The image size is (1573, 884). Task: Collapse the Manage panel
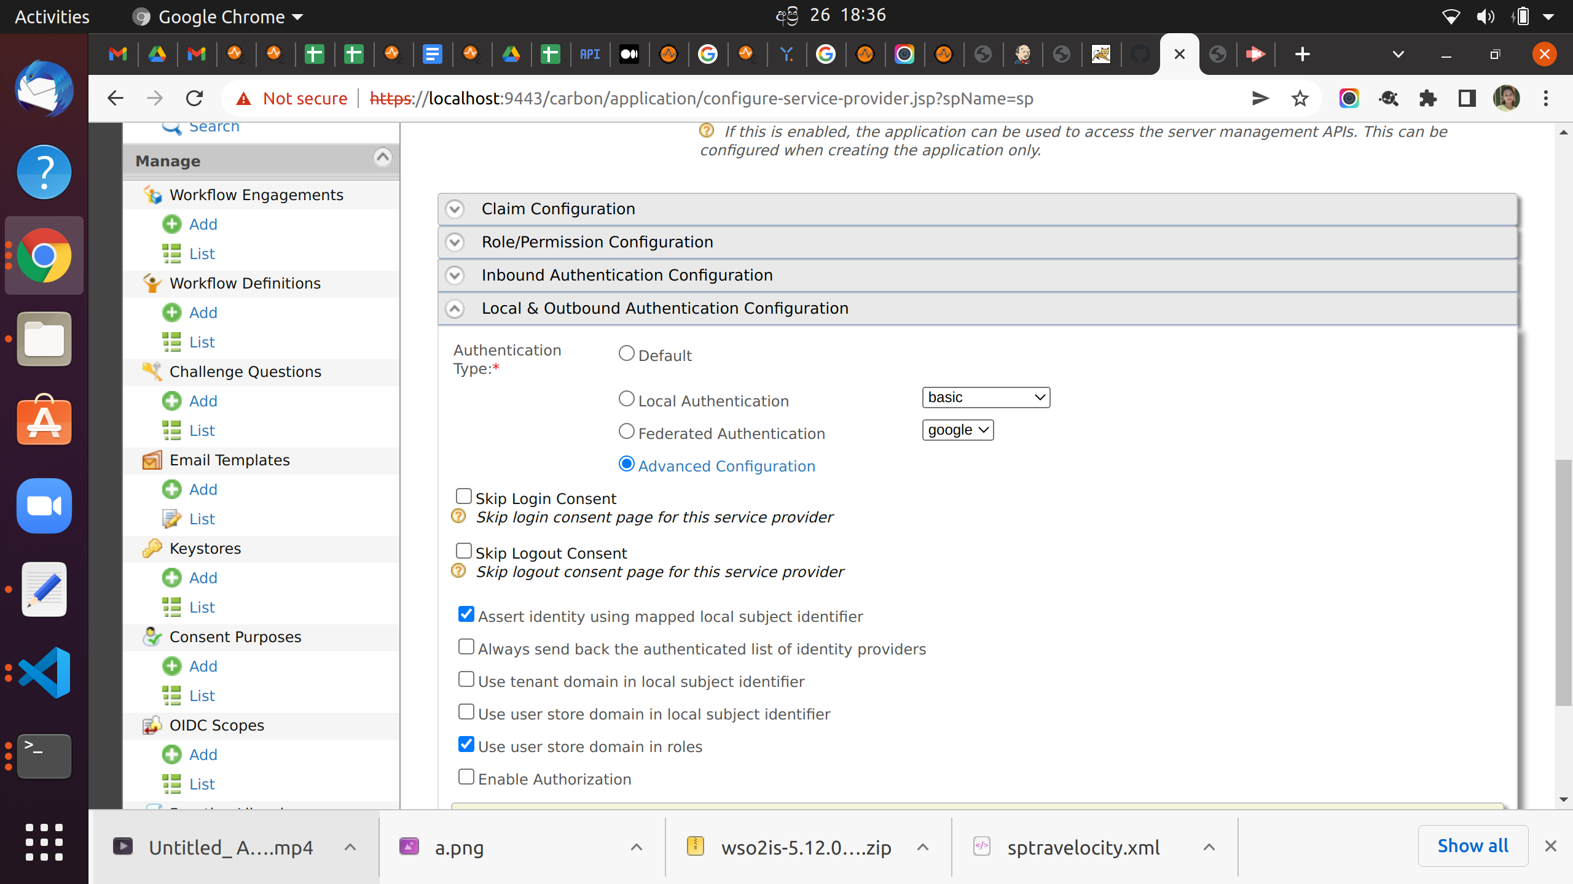pos(382,158)
